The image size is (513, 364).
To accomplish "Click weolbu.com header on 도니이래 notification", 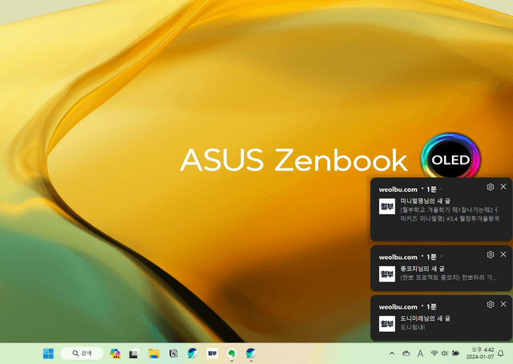I will tap(398, 307).
